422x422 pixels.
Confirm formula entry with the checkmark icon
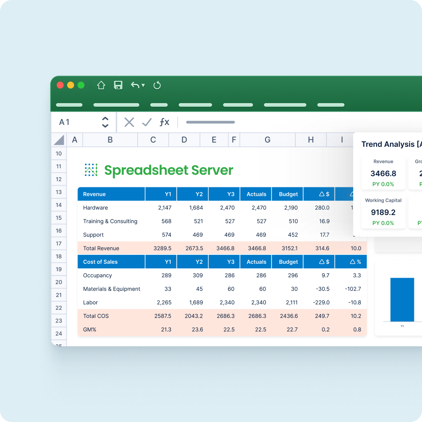click(x=146, y=122)
